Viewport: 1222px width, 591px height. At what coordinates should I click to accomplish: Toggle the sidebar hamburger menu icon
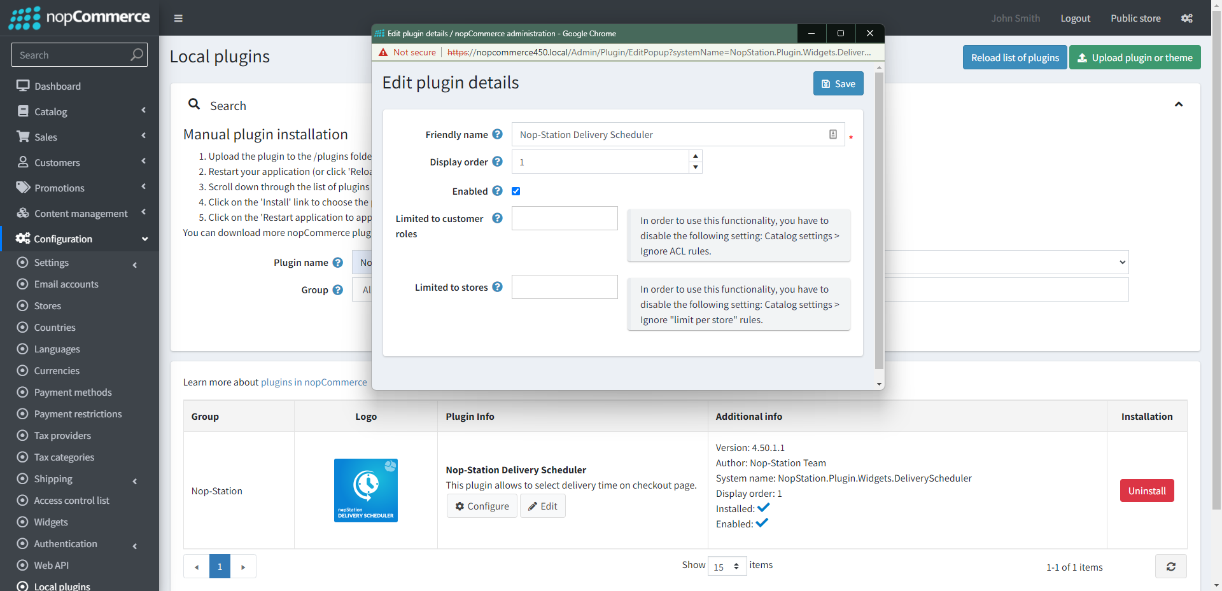click(178, 18)
